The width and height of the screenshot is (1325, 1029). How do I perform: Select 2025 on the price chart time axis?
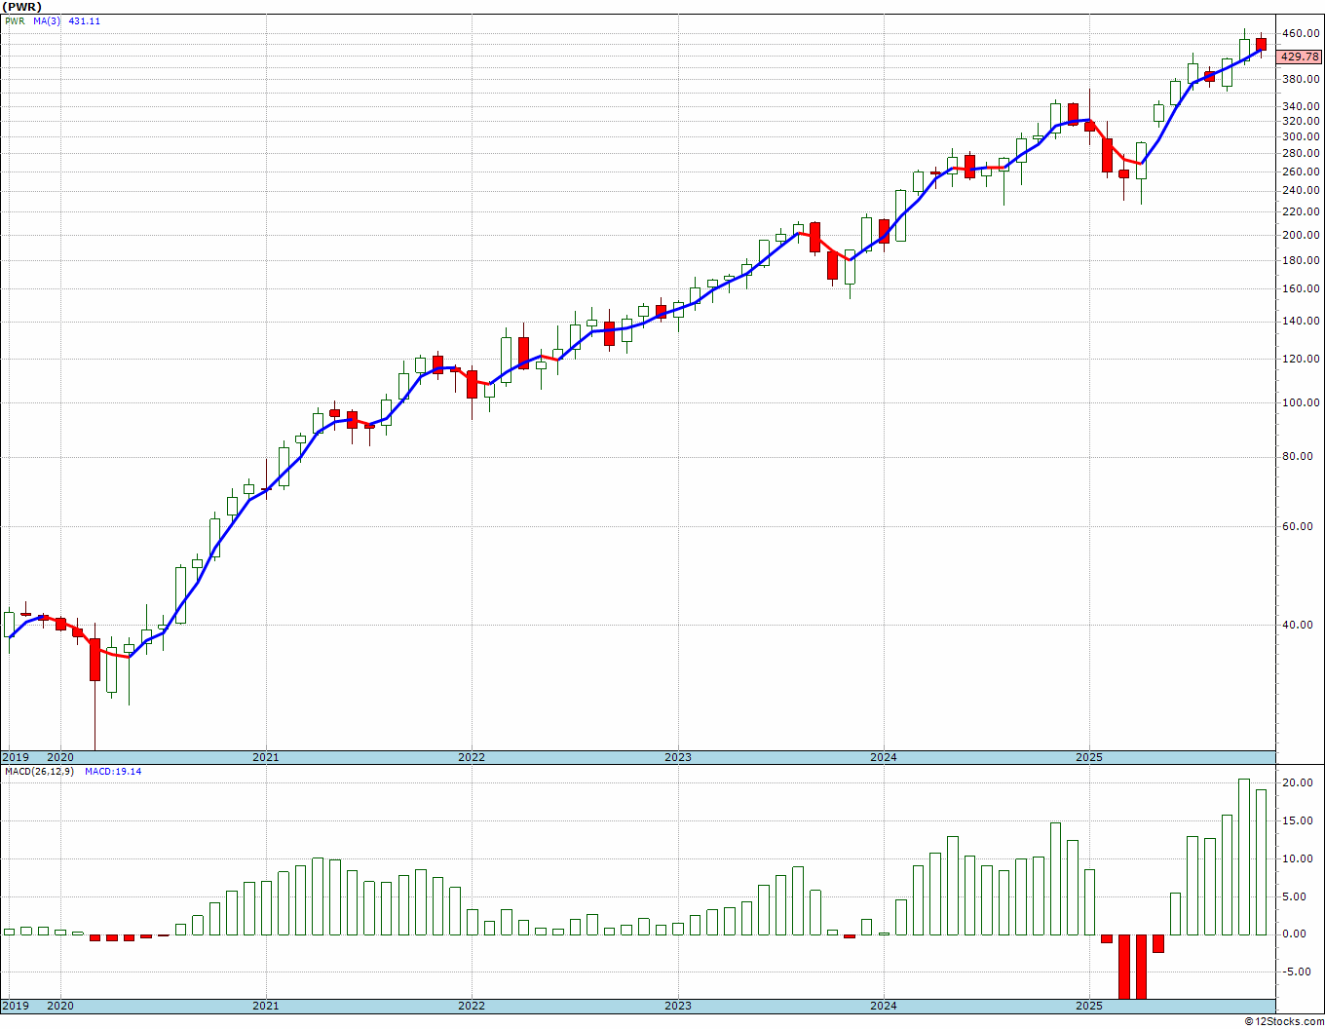(x=1089, y=757)
